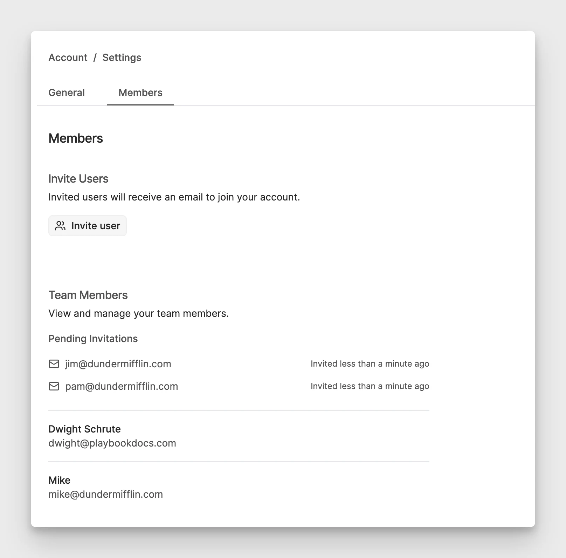Click mike@dundermifflin.com email address
Image resolution: width=566 pixels, height=558 pixels.
tap(105, 494)
